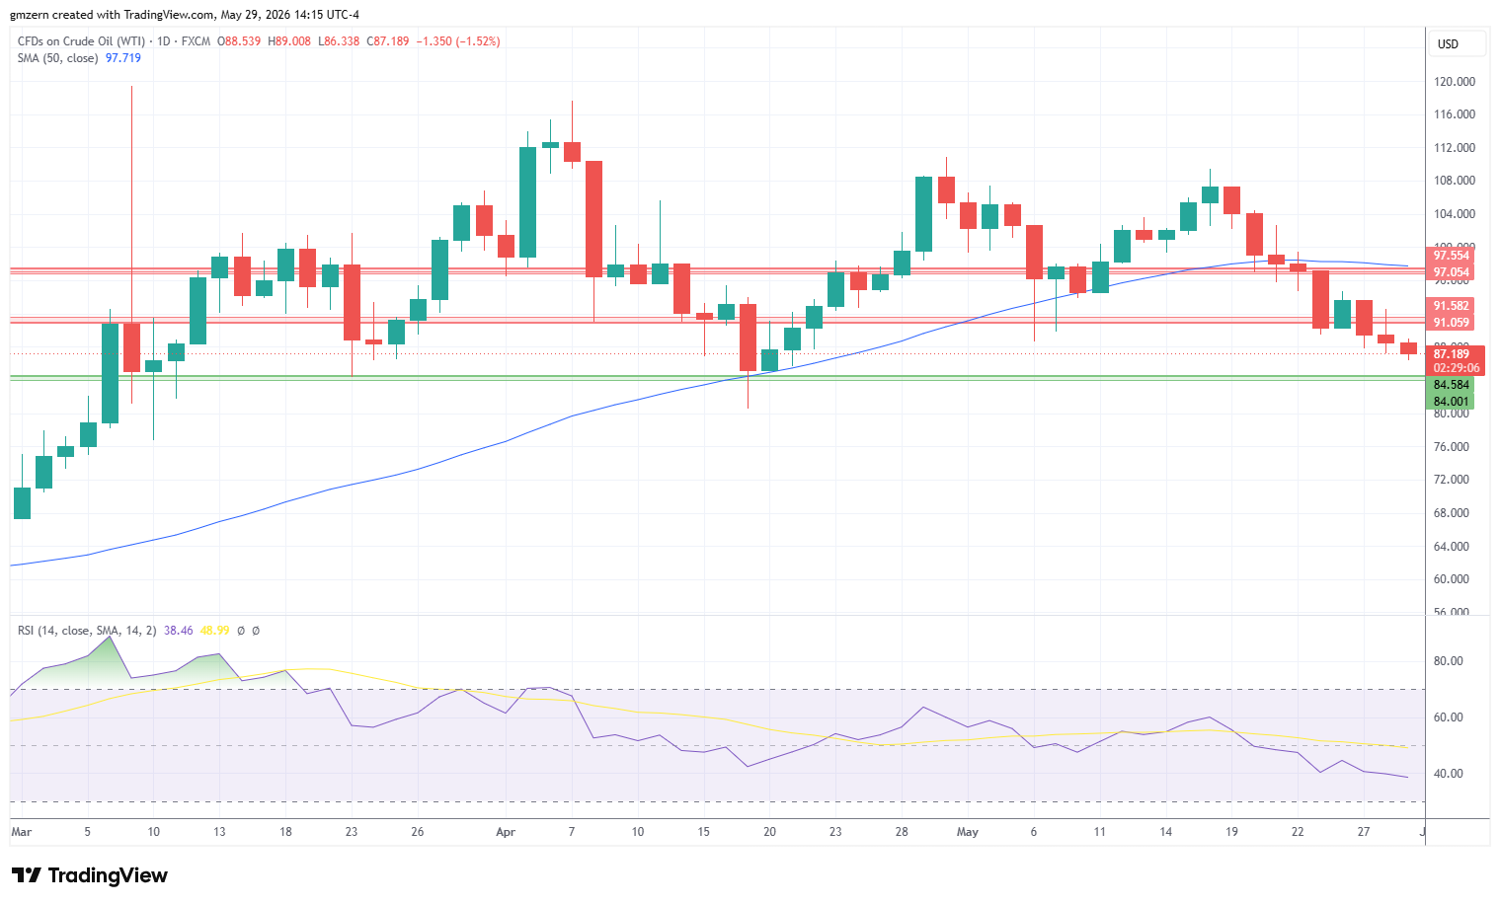Select the 1D interval label
This screenshot has width=1500, height=905.
[x=163, y=41]
